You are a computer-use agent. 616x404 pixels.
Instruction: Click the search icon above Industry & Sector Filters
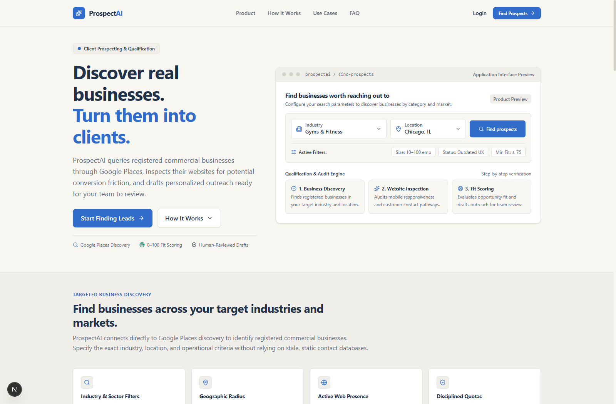point(87,382)
